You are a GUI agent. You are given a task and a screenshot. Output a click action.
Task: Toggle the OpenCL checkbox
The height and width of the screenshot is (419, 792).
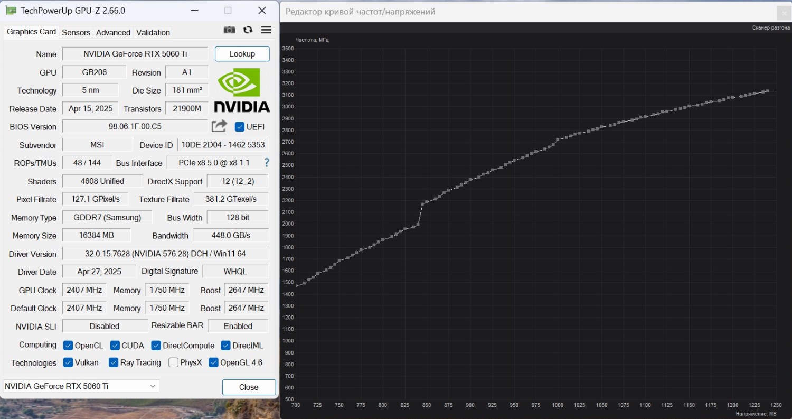pos(68,346)
